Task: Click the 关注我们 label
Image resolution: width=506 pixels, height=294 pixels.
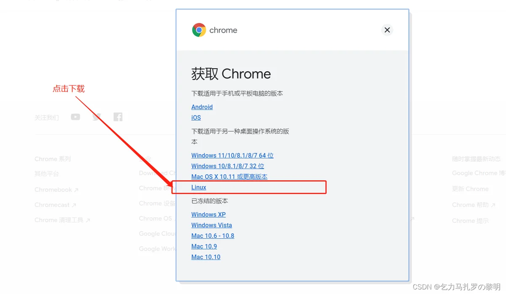Action: pos(47,118)
